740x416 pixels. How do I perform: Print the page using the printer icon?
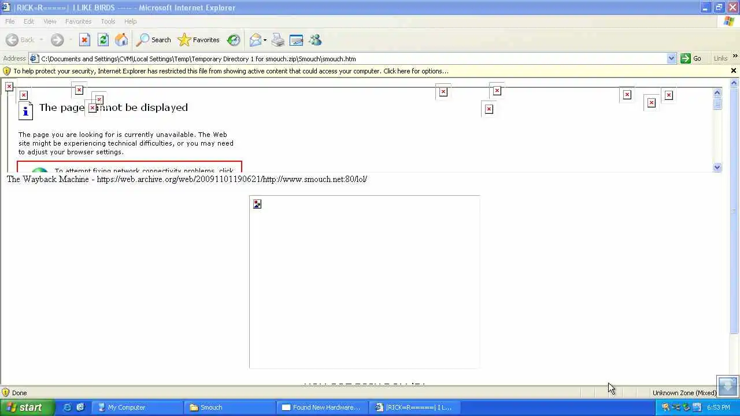click(x=278, y=40)
